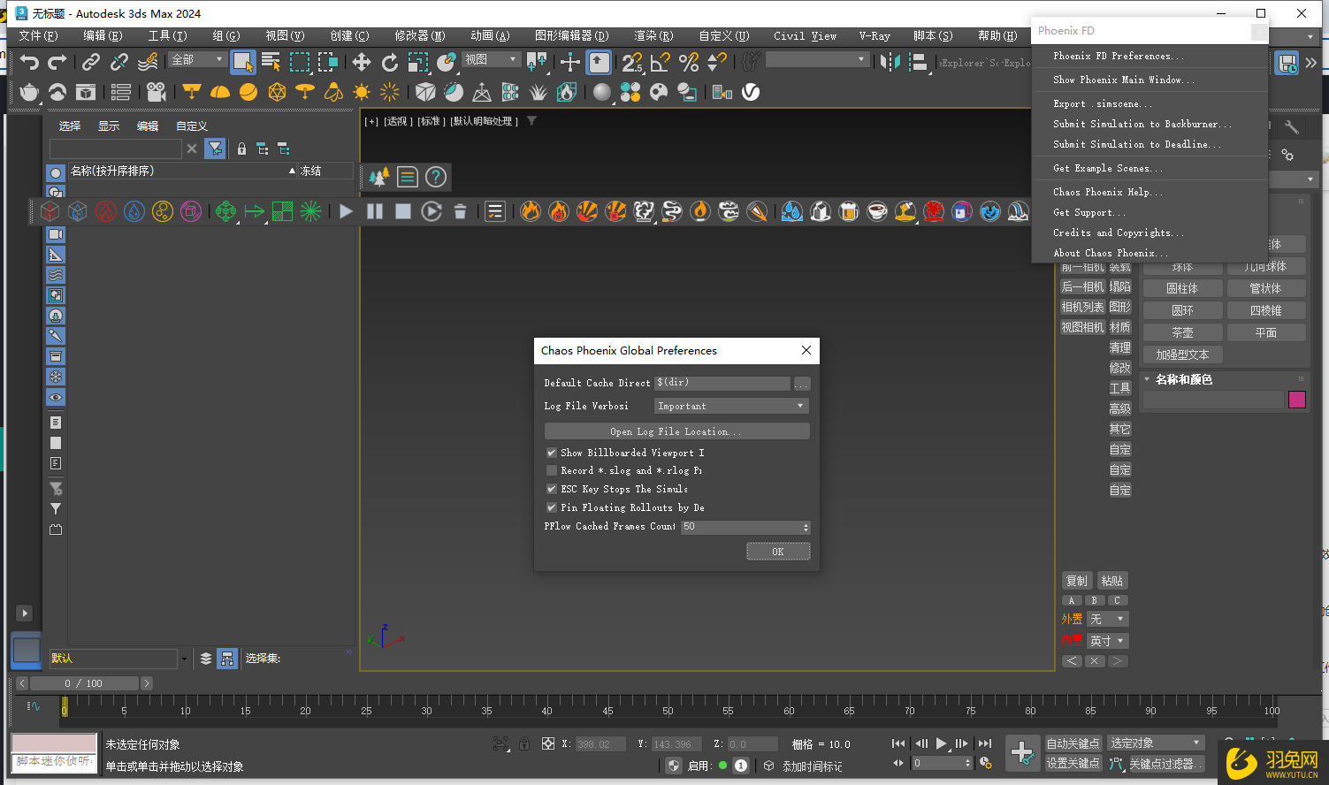Click the circular restore simulation icon
Image resolution: width=1329 pixels, height=785 pixels.
point(432,211)
